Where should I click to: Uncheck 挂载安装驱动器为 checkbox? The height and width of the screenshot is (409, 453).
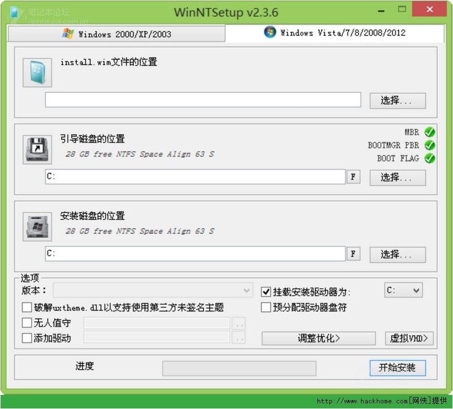tap(266, 292)
